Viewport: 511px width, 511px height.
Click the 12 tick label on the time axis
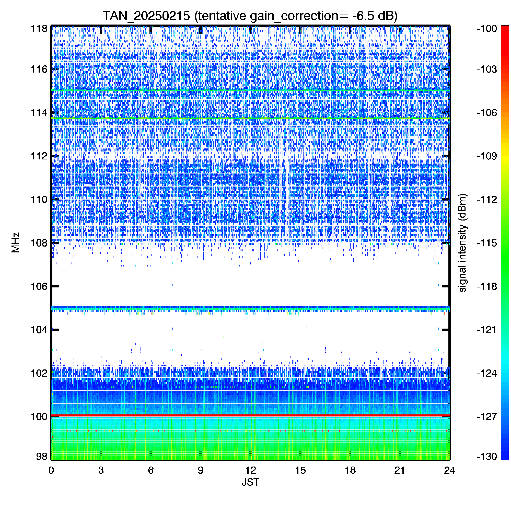pyautogui.click(x=250, y=470)
